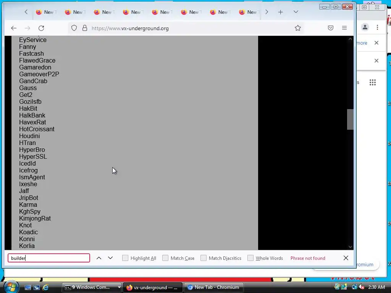Screen dimensions: 391x293
Task: Select the second New Tab tab
Action: point(76,12)
